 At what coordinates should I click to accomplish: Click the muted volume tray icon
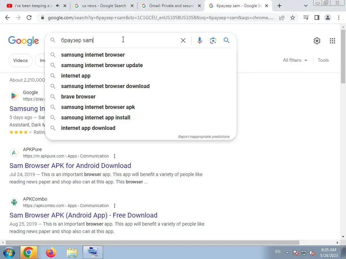pyautogui.click(x=312, y=253)
